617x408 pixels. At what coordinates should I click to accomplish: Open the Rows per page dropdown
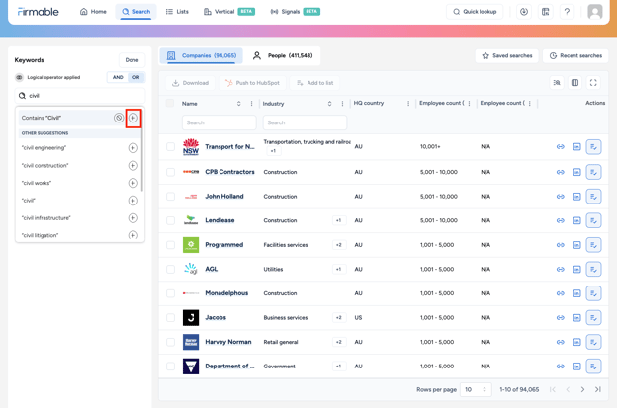pos(476,389)
